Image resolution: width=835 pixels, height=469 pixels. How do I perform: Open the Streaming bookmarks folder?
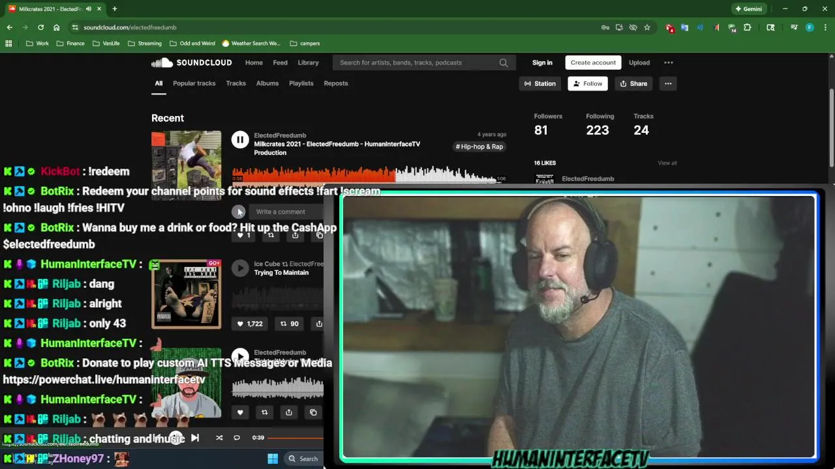(145, 44)
